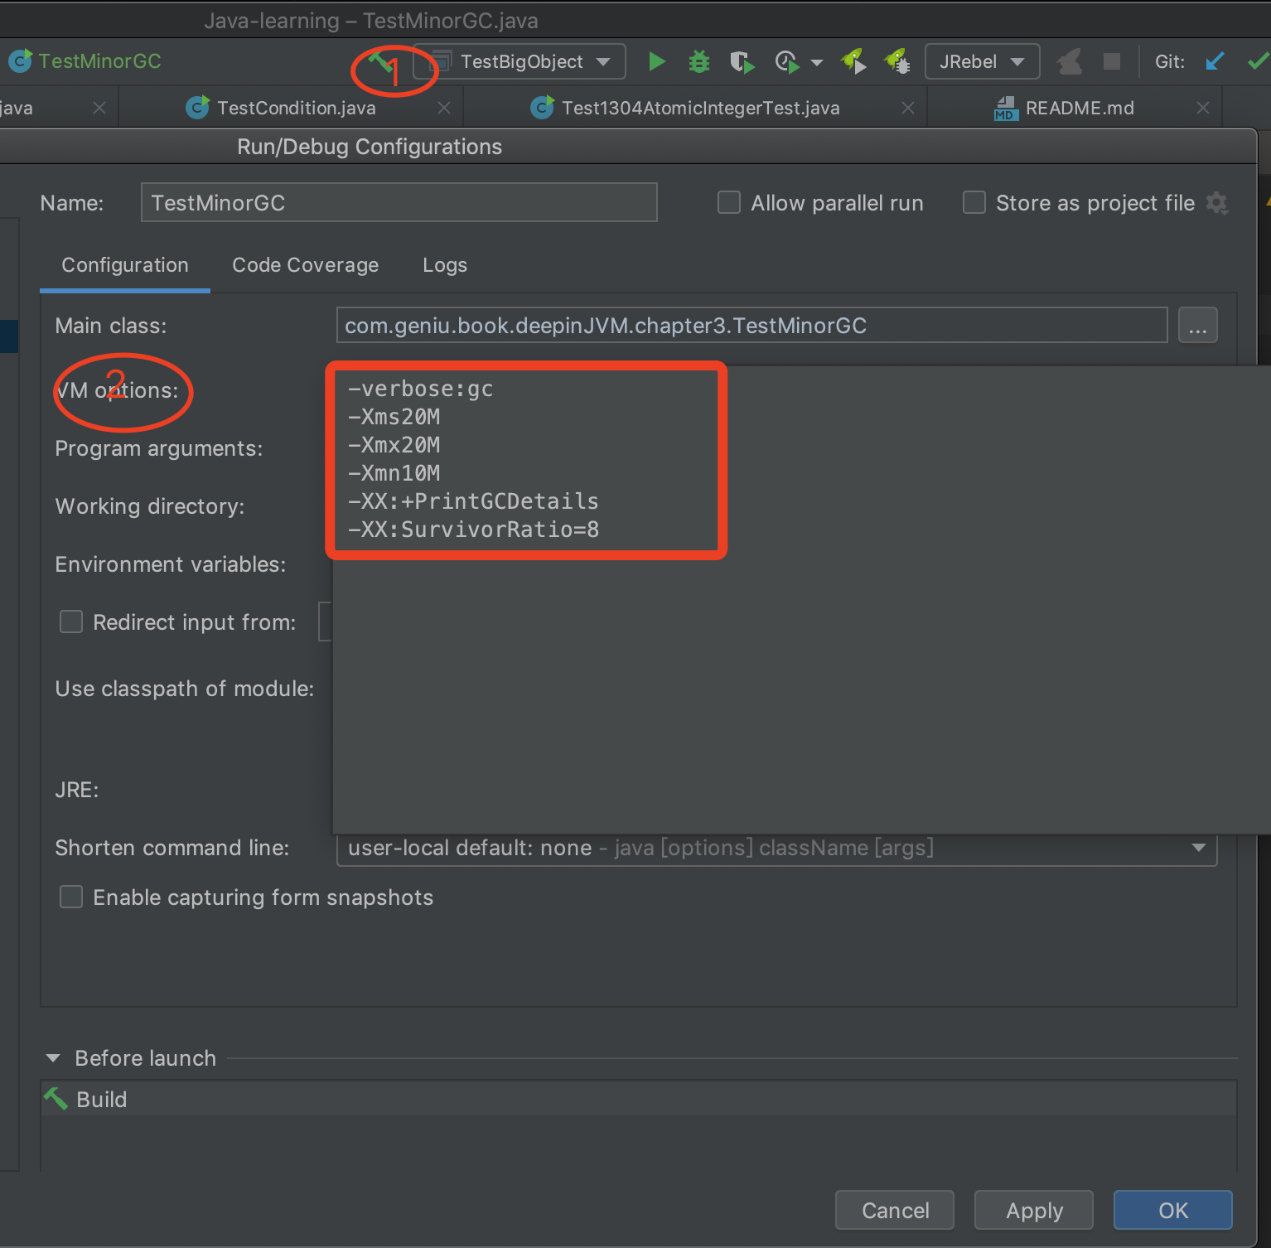Apply the configuration changes
1271x1248 pixels.
(1034, 1211)
